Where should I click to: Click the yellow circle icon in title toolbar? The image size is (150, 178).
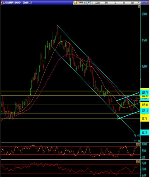click(x=78, y=2)
